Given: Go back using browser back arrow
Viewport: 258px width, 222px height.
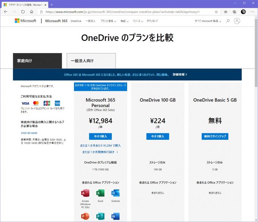Looking at the screenshot, I should click(x=6, y=12).
